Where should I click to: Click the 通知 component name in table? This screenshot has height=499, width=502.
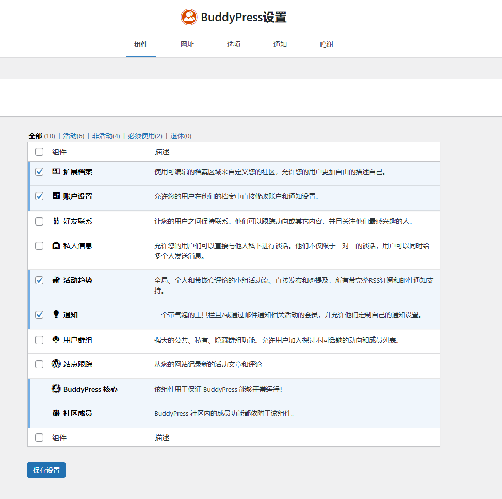tap(71, 315)
